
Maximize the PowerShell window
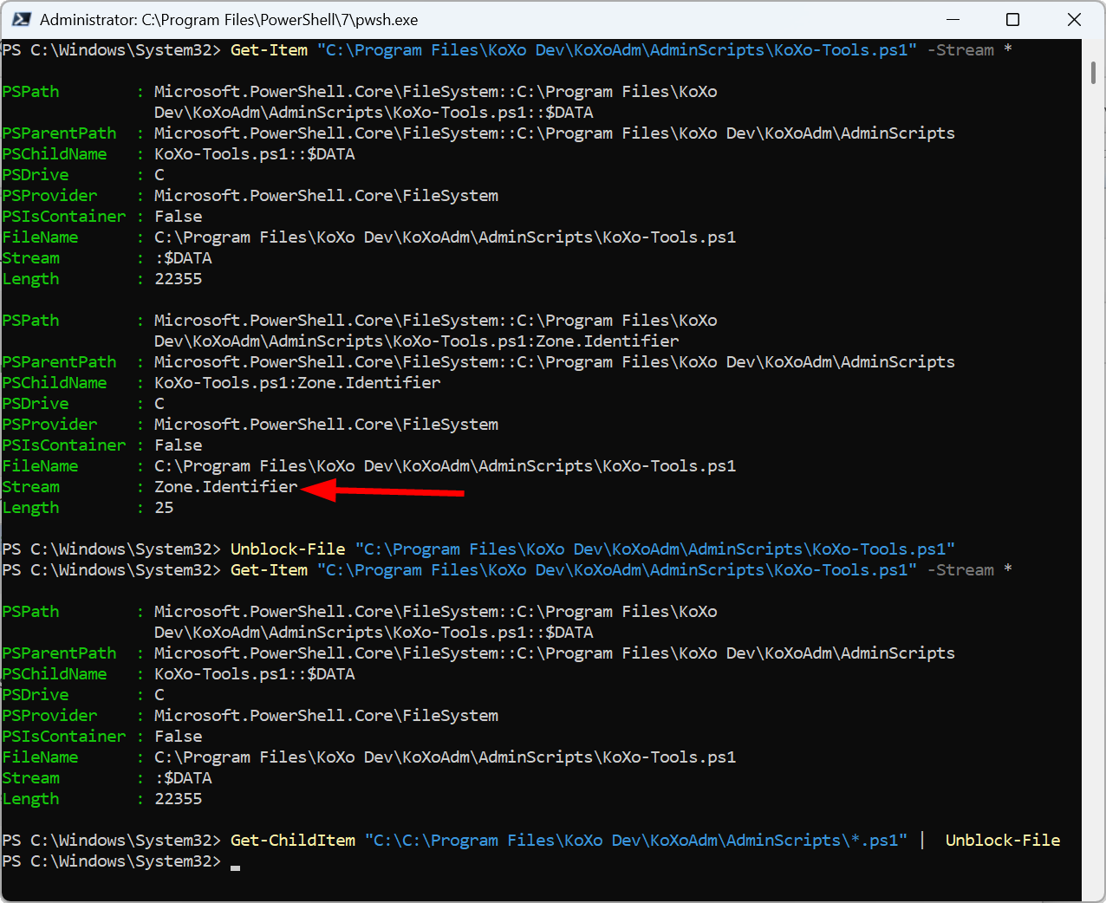[x=1012, y=19]
